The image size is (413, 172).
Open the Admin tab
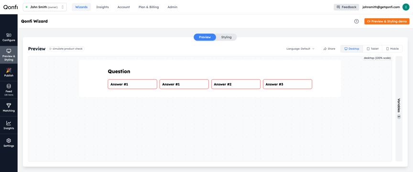172,7
